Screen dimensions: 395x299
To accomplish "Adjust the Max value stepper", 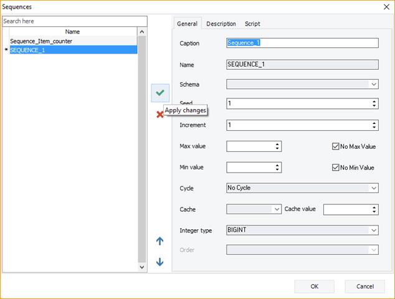I will (x=277, y=146).
